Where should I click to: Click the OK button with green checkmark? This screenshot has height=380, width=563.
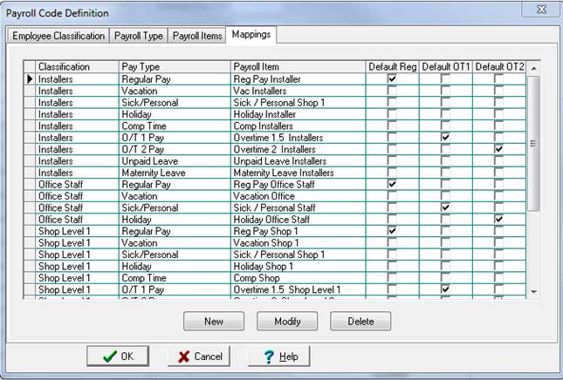(x=119, y=356)
